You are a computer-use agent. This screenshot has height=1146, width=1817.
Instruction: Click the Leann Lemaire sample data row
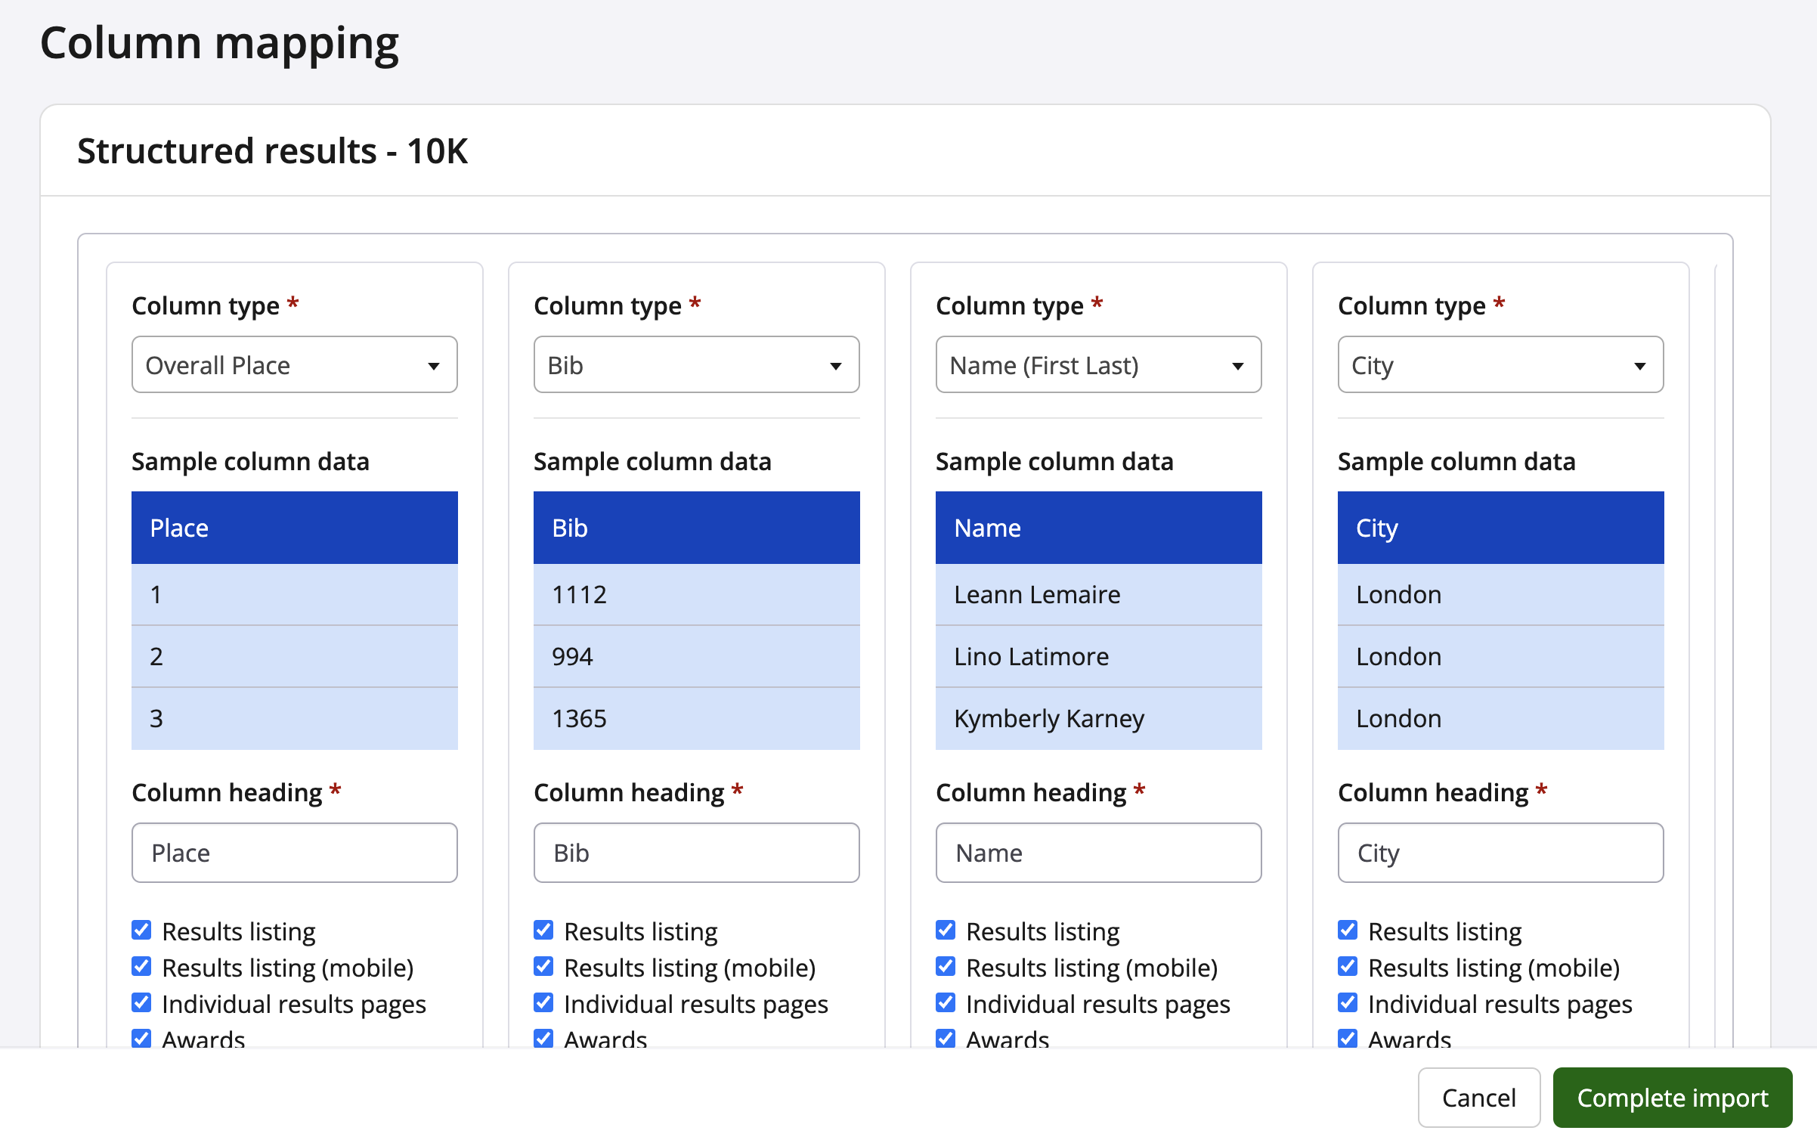[1098, 594]
